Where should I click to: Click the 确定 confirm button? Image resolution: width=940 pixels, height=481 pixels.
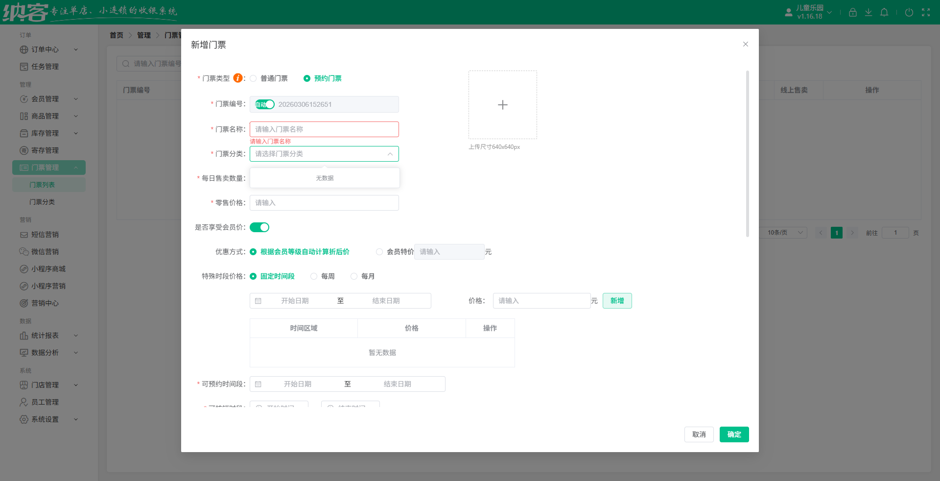[x=734, y=434]
